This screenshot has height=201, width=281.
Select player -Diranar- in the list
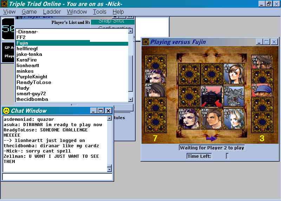tap(72, 32)
